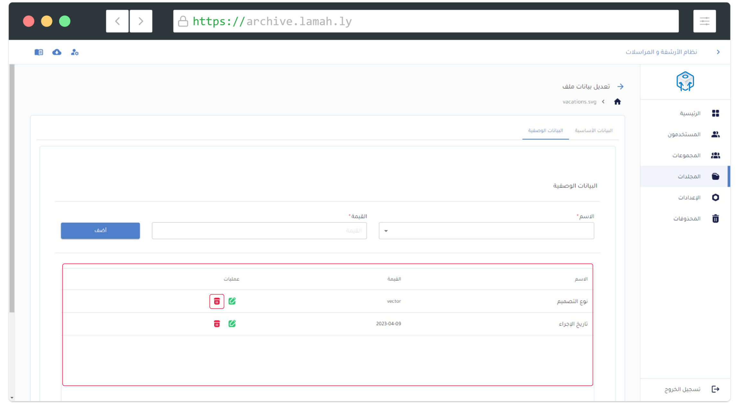
Task: Open the book guide icon in top bar
Action: point(39,52)
